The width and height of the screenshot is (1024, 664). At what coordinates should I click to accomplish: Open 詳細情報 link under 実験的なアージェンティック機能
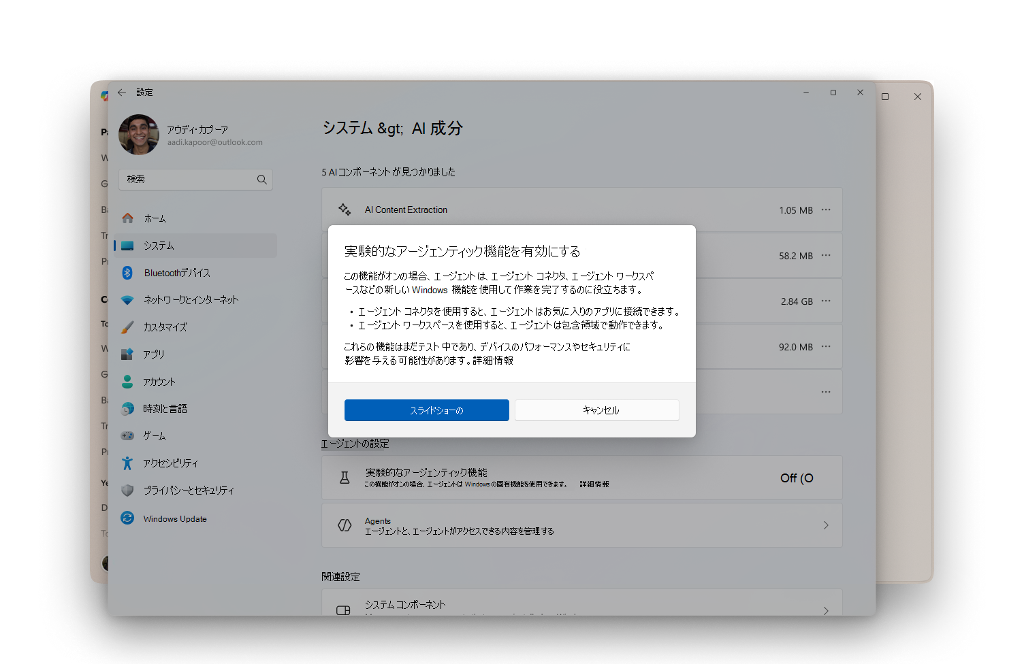click(594, 484)
